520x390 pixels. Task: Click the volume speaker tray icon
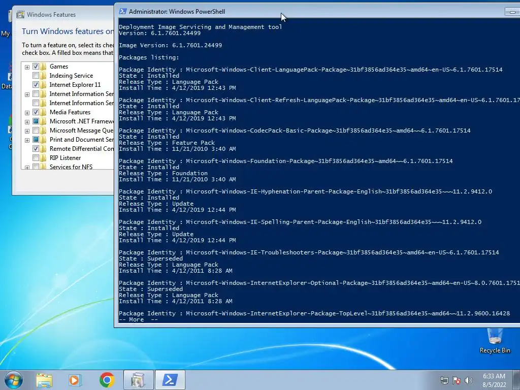click(x=468, y=380)
